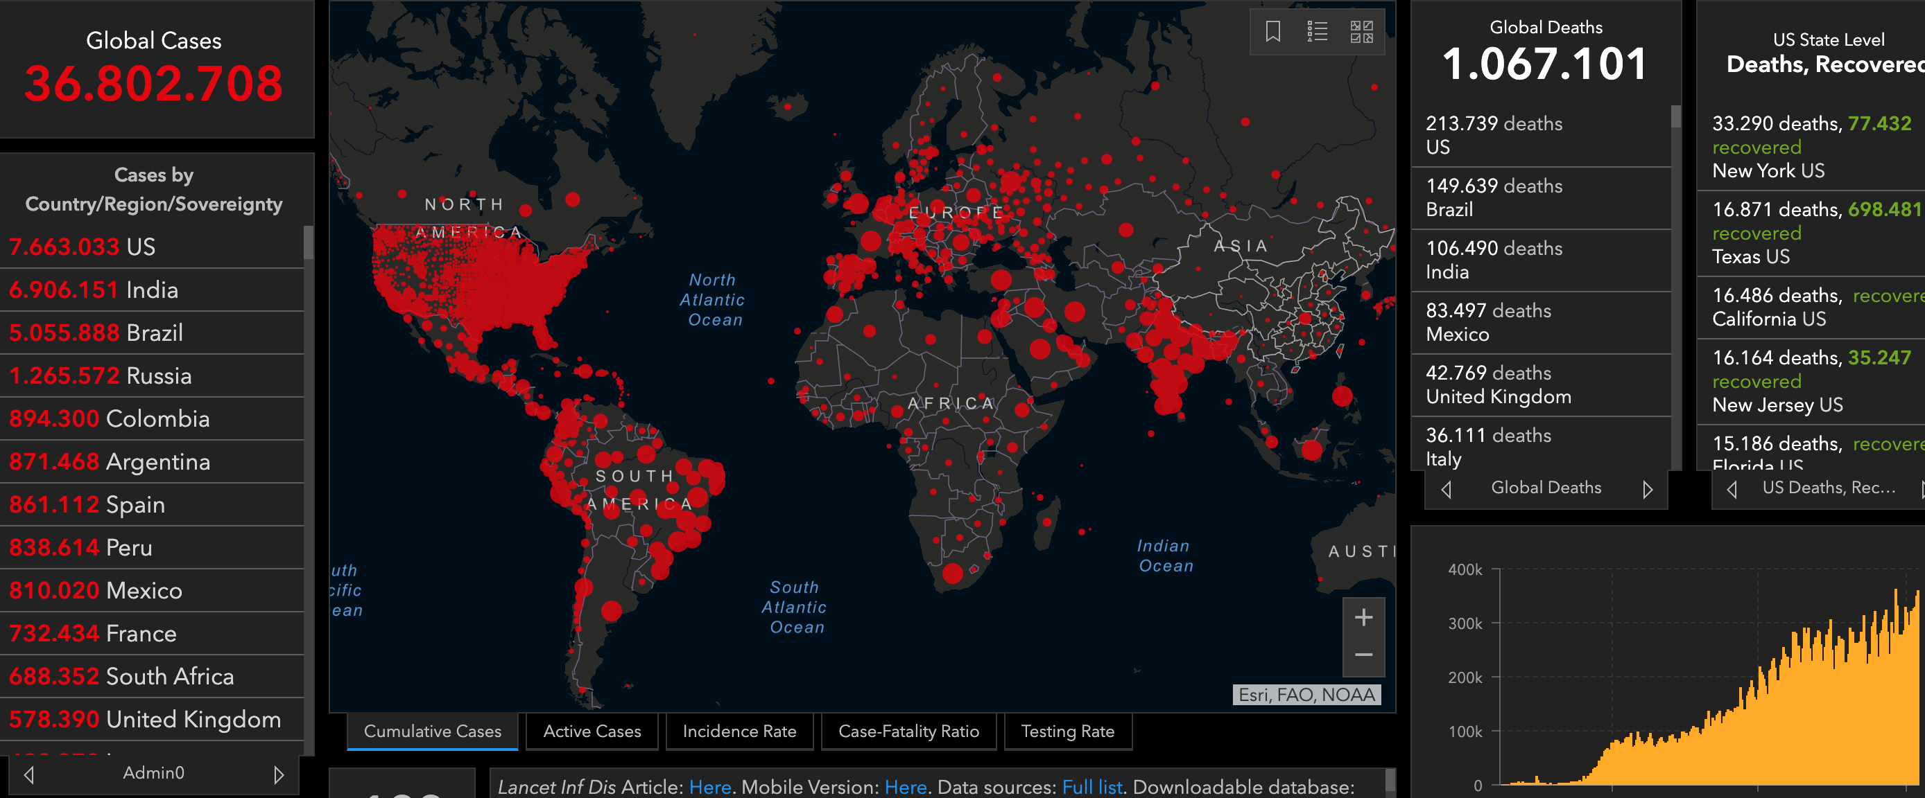Screen dimensions: 1925x798
Task: Zoom out of the map with minus
Action: 1363,655
